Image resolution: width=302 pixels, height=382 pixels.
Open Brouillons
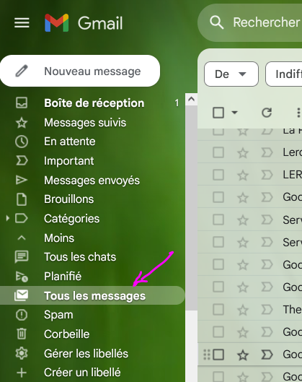(x=68, y=199)
